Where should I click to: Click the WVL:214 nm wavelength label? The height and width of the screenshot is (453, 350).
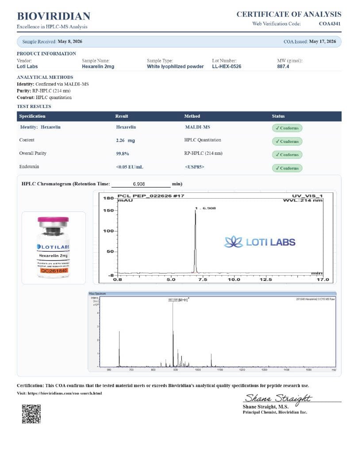(x=303, y=200)
